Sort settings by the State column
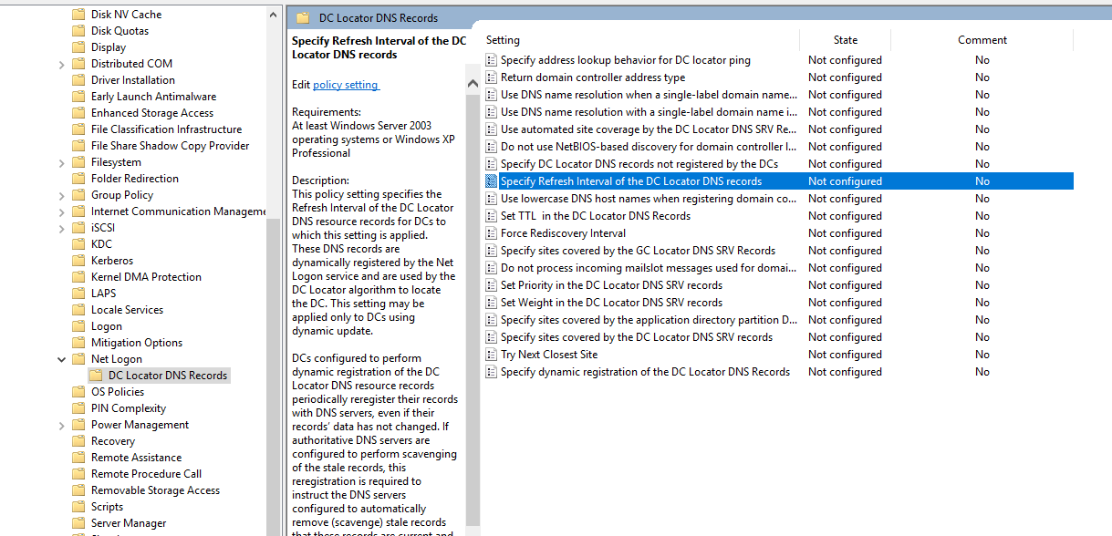This screenshot has width=1112, height=536. coord(845,39)
